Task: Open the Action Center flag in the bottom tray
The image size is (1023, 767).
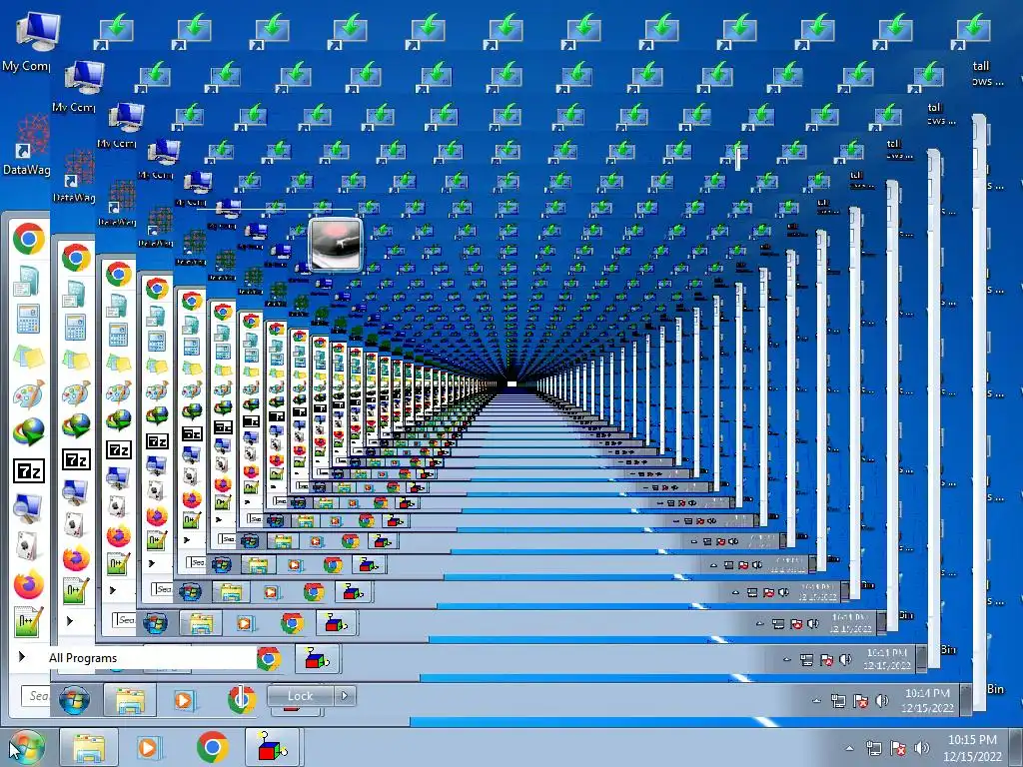Action: 898,748
